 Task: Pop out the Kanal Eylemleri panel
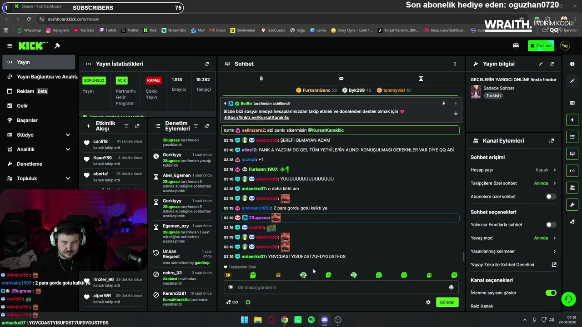(x=552, y=141)
